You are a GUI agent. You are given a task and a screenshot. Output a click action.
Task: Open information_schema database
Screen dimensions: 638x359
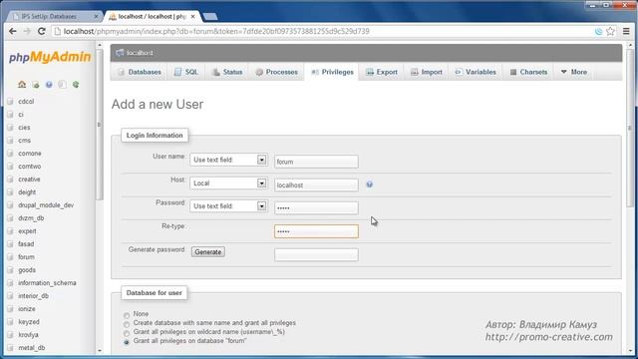(x=47, y=283)
